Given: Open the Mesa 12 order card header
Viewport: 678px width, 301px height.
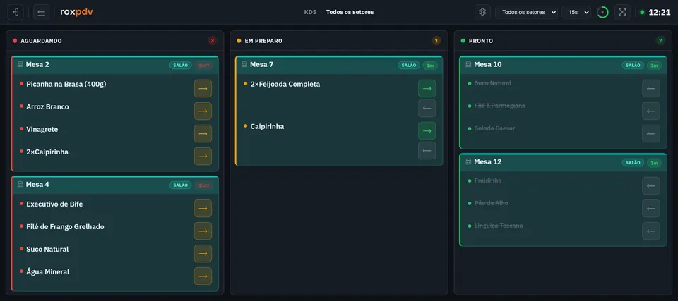Looking at the screenshot, I should pyautogui.click(x=564, y=162).
